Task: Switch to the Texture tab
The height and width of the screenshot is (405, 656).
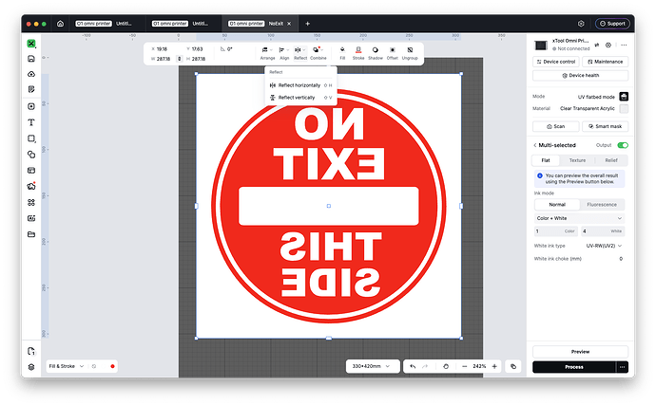Action: pyautogui.click(x=577, y=160)
